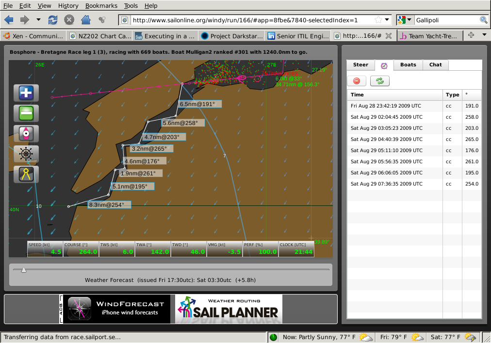Click the 8.3nm@254° route leg label

coord(109,205)
